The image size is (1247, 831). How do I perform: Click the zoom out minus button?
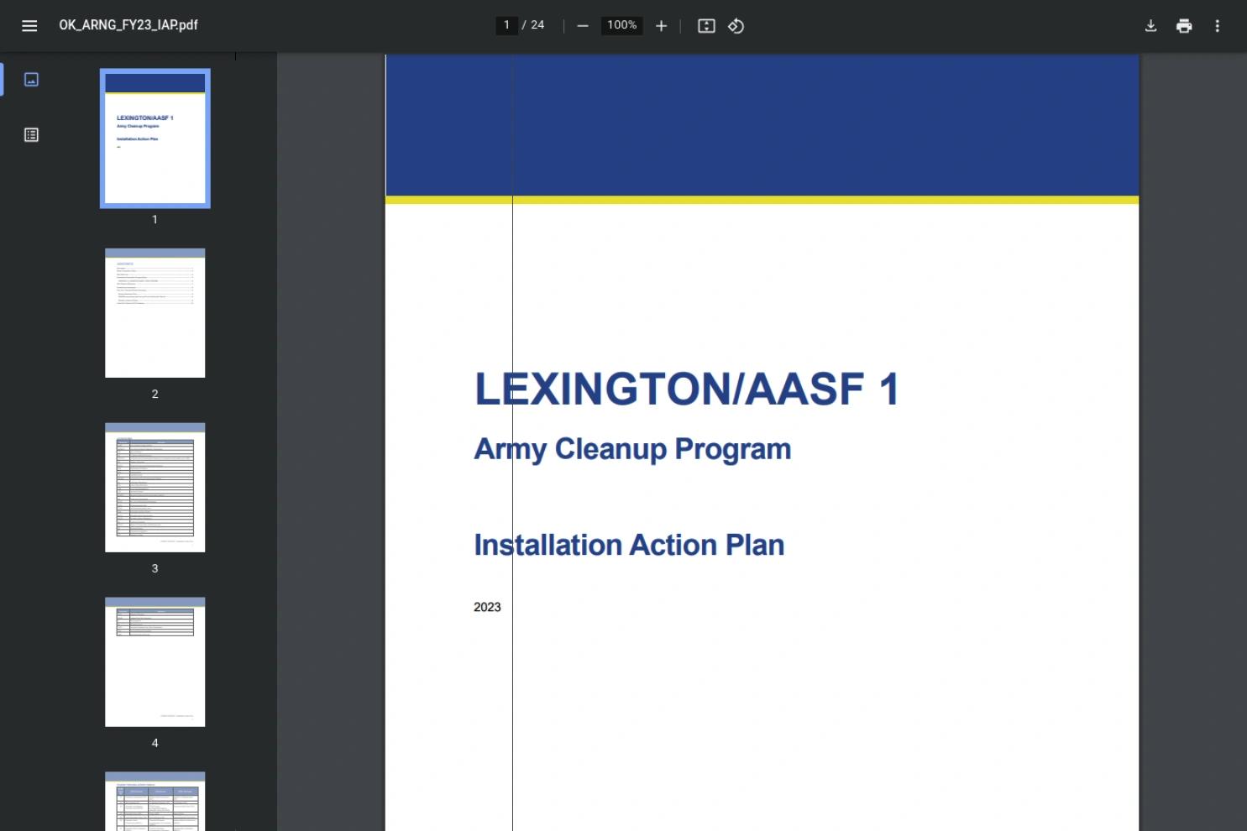coord(583,26)
